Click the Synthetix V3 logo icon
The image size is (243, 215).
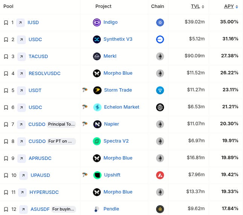click(x=97, y=39)
